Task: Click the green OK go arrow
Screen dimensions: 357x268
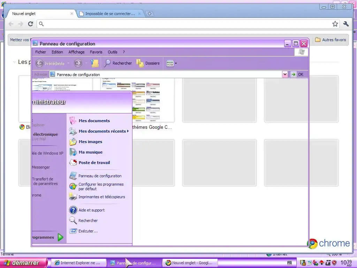Action: [x=294, y=74]
